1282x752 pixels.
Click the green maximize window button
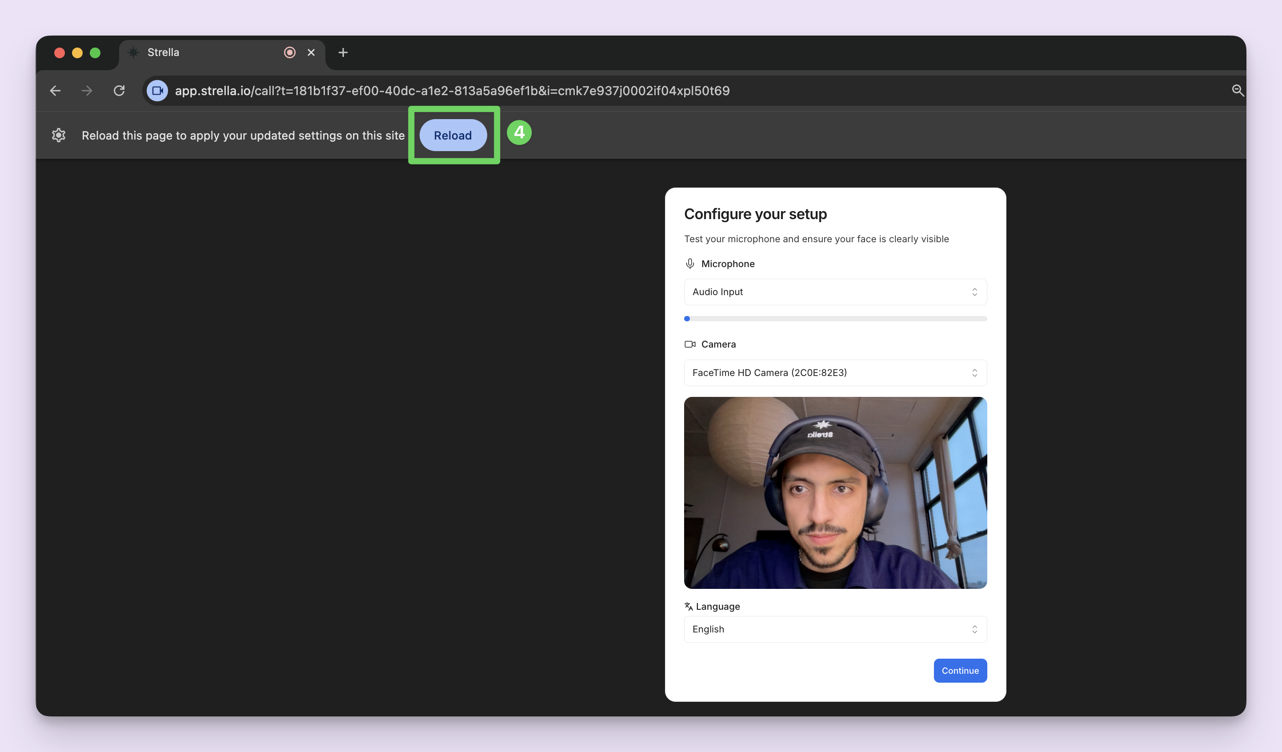point(95,53)
